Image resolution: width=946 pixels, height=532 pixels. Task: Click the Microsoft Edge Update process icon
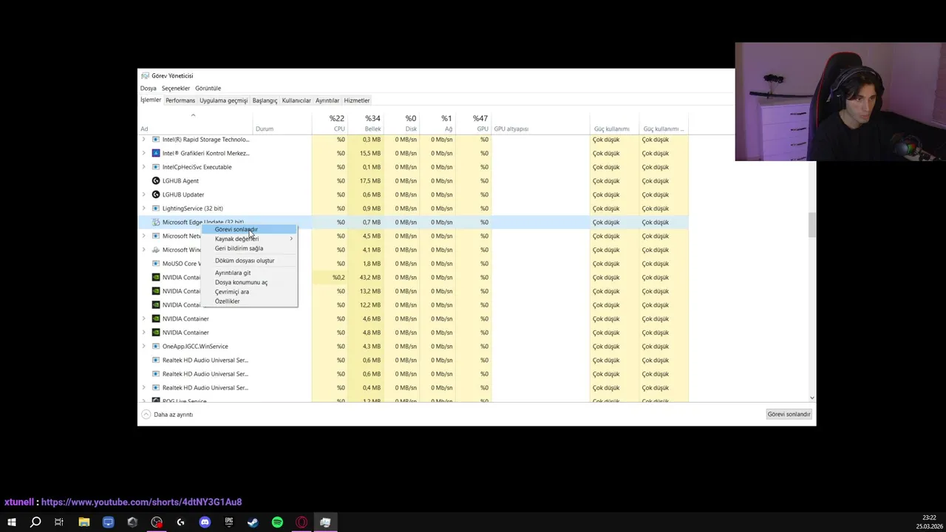click(x=155, y=222)
